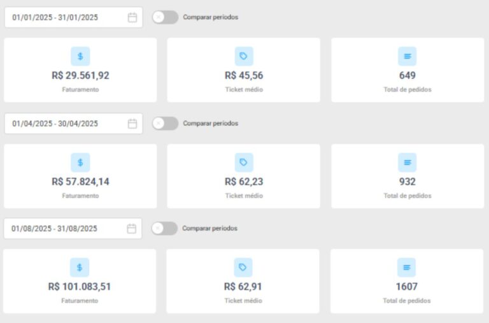
Task: Enable Comparar períodos toggle for January 2025
Action: coord(165,17)
